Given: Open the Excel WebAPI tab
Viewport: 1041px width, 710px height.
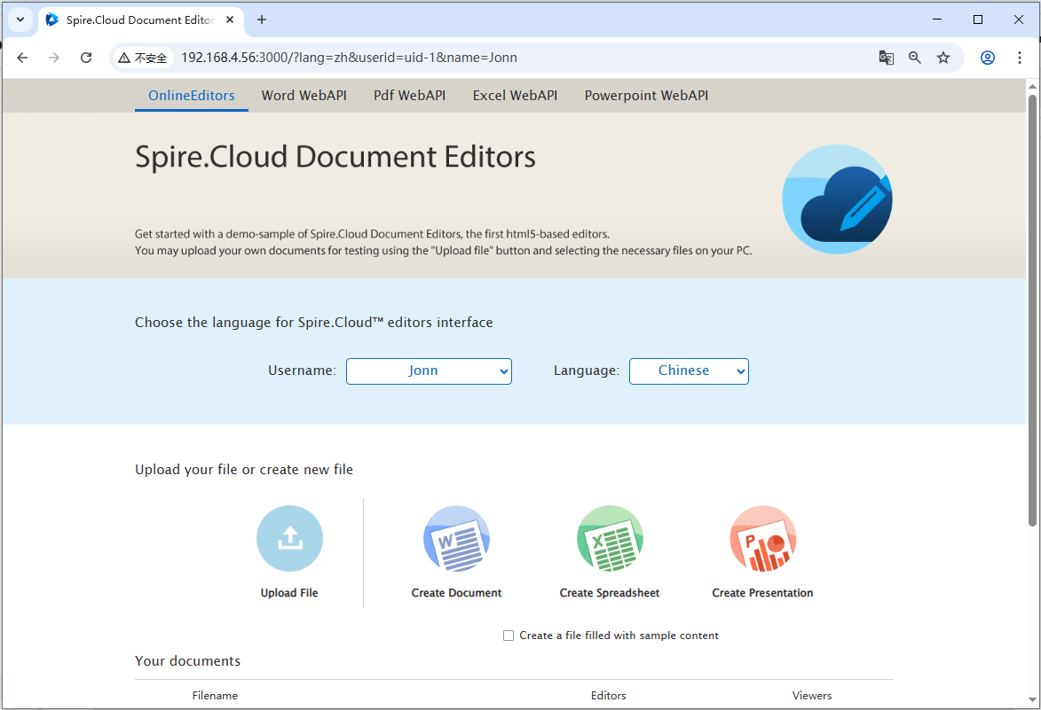Looking at the screenshot, I should 515,96.
